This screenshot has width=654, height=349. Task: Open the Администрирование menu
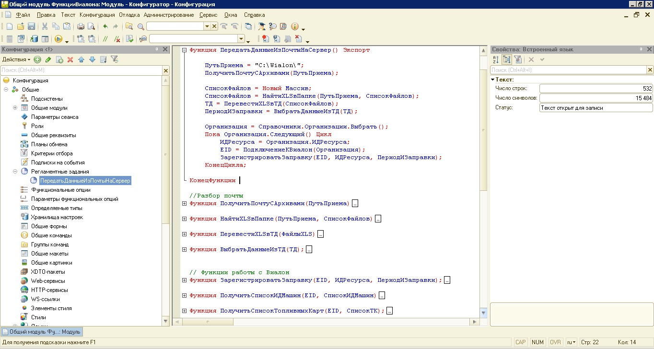click(169, 15)
